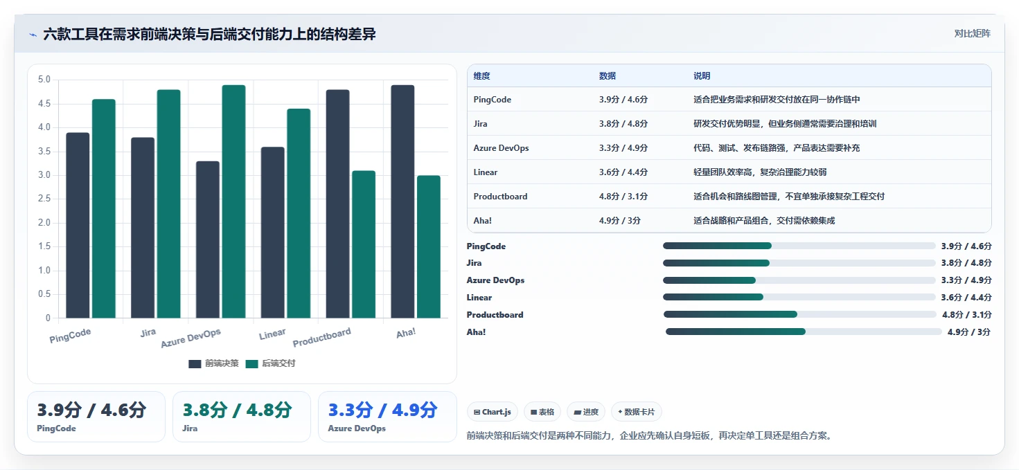Click the PingCode progress bar
This screenshot has width=1019, height=470.
(799, 246)
